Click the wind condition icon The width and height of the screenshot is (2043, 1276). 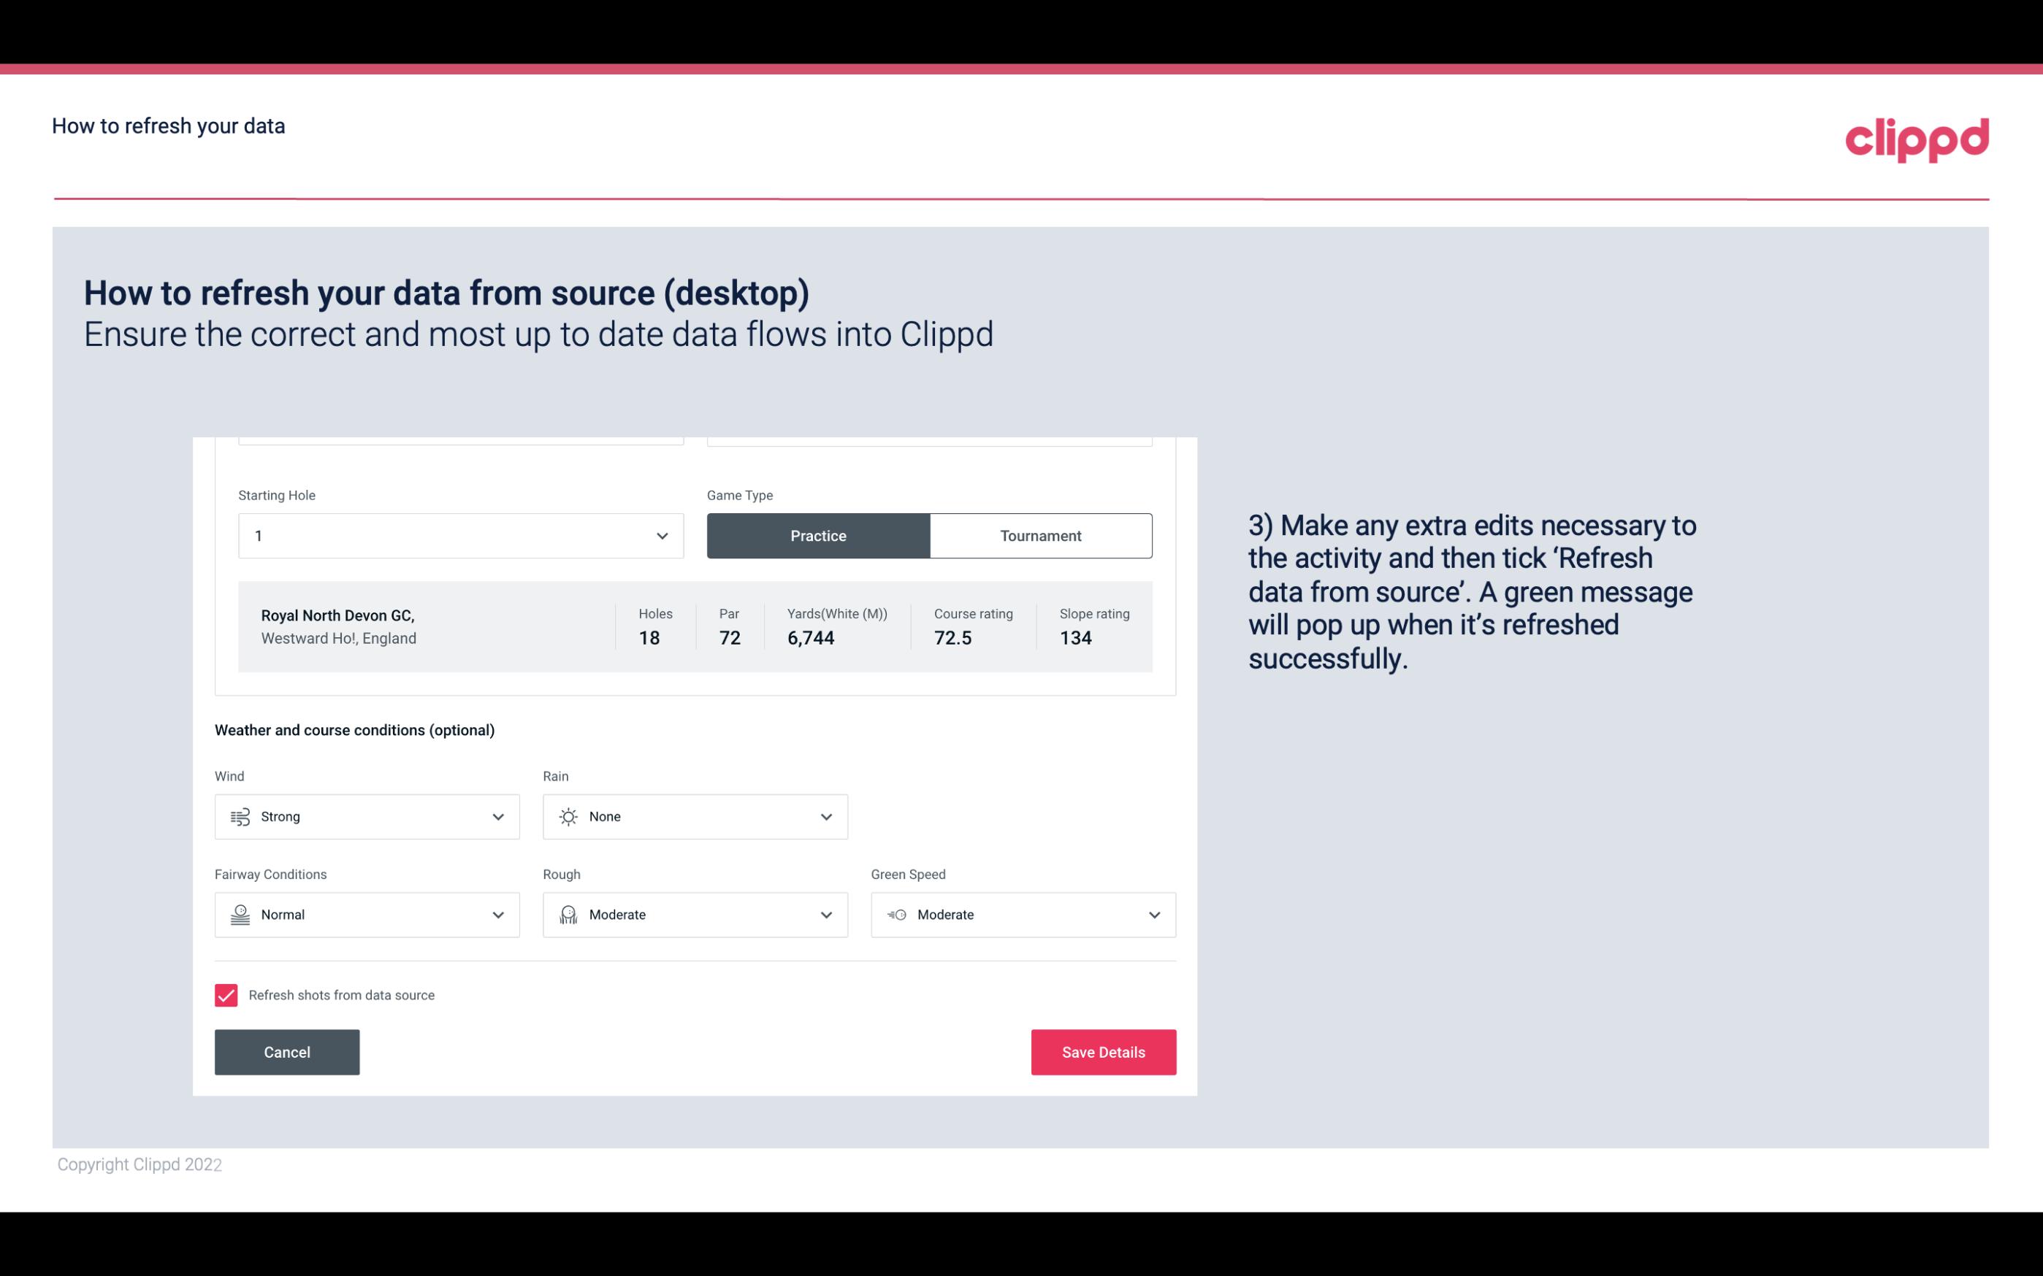[x=240, y=816]
